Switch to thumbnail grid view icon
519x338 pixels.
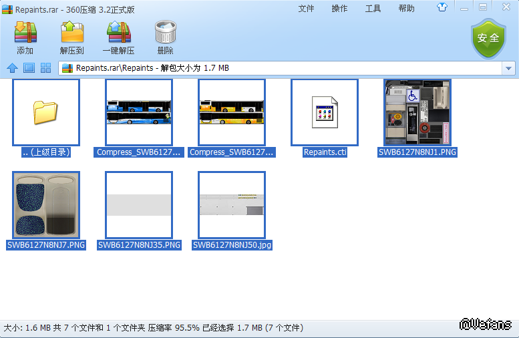(x=45, y=68)
